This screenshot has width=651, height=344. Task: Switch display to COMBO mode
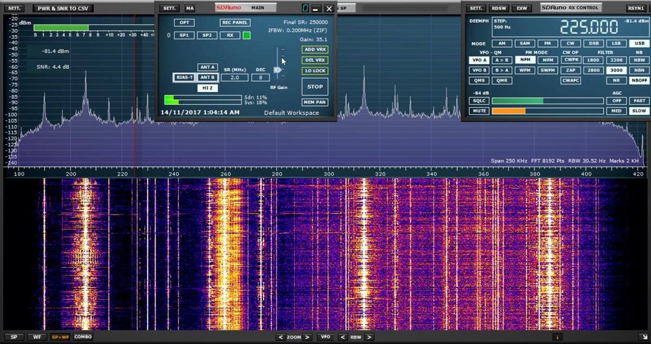point(82,336)
